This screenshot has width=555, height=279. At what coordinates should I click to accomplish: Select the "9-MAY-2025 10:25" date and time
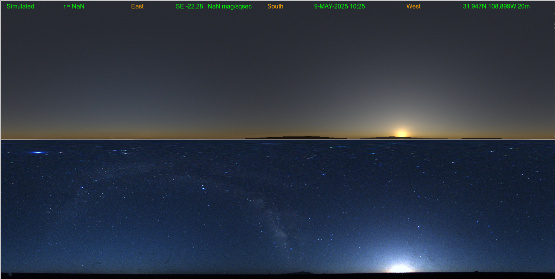pyautogui.click(x=340, y=6)
